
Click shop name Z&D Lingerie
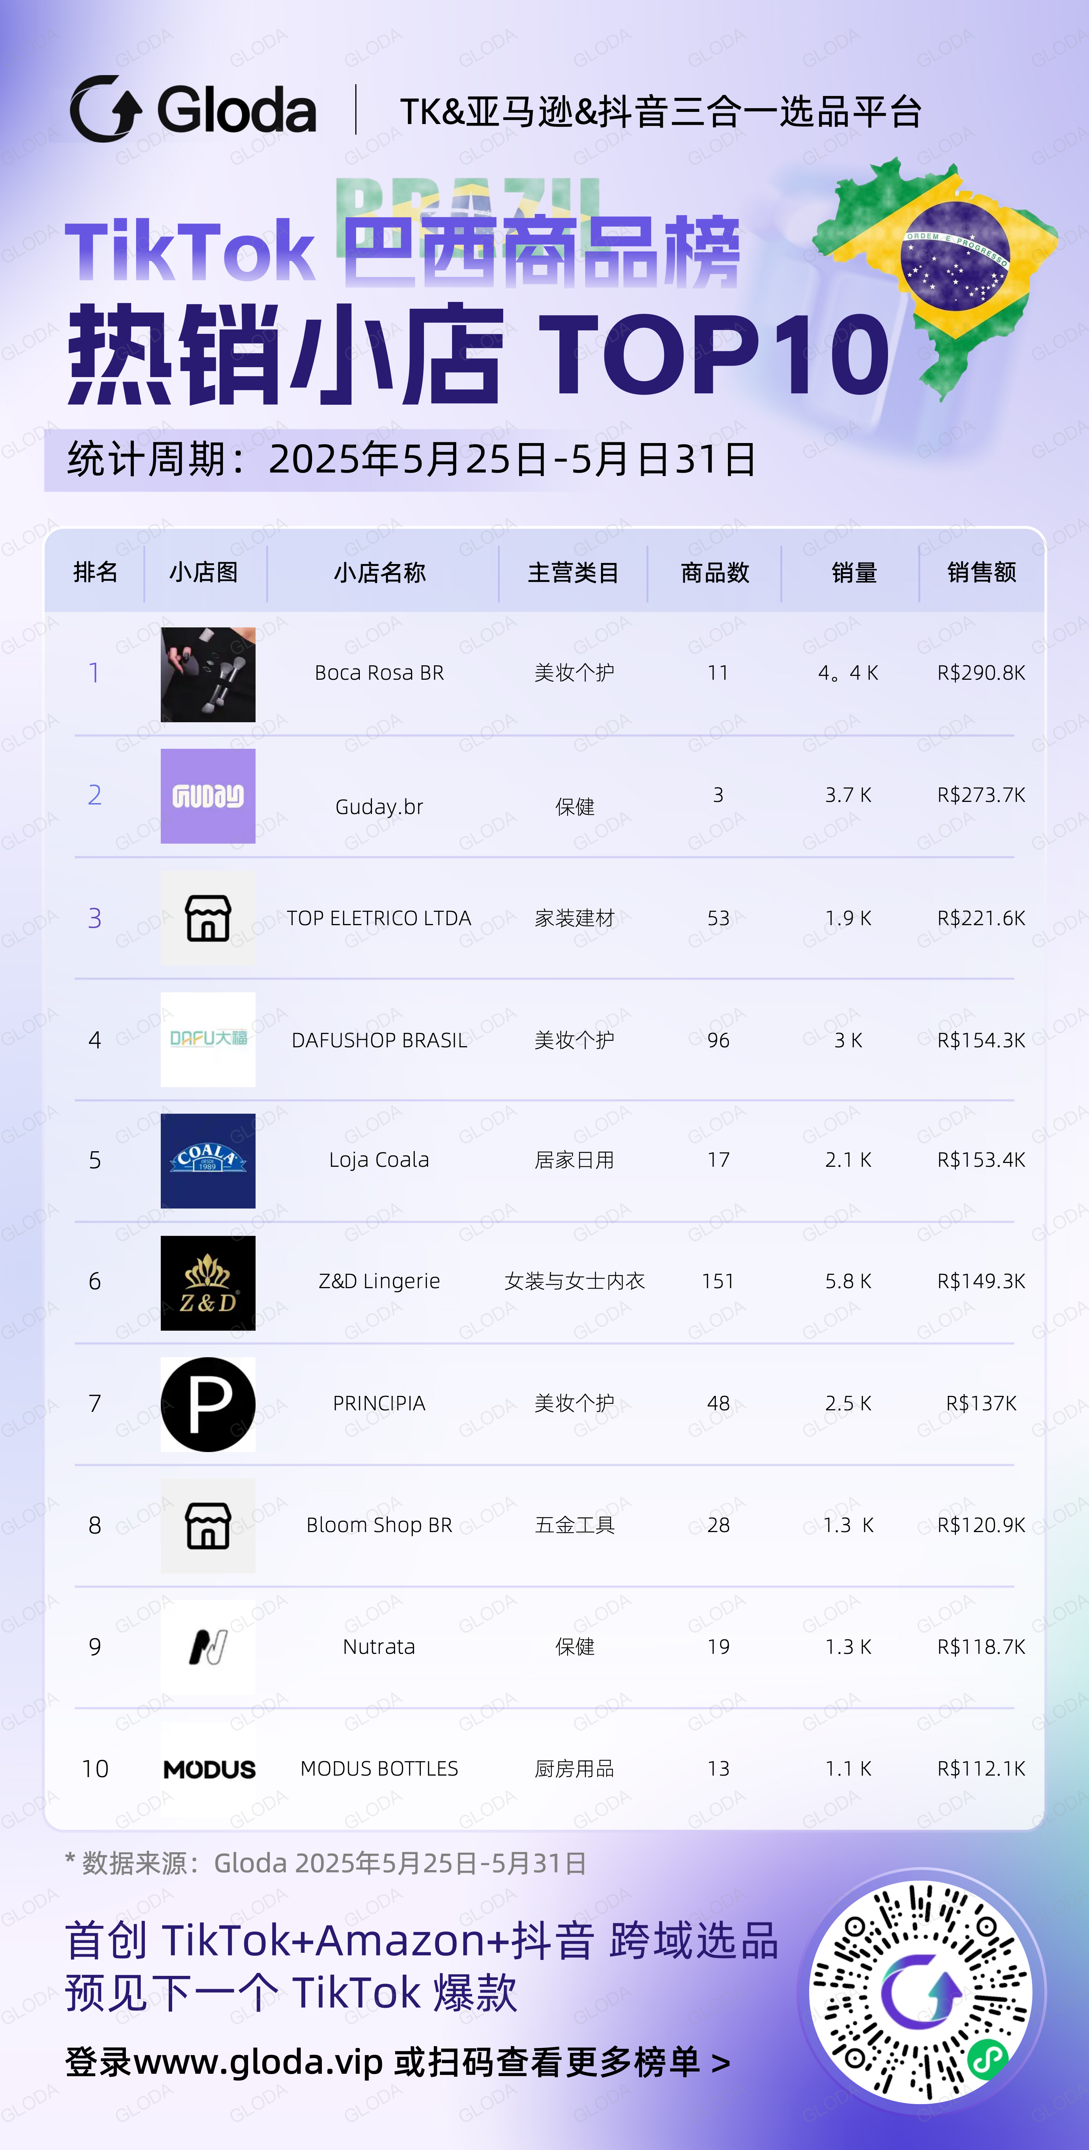(379, 1281)
